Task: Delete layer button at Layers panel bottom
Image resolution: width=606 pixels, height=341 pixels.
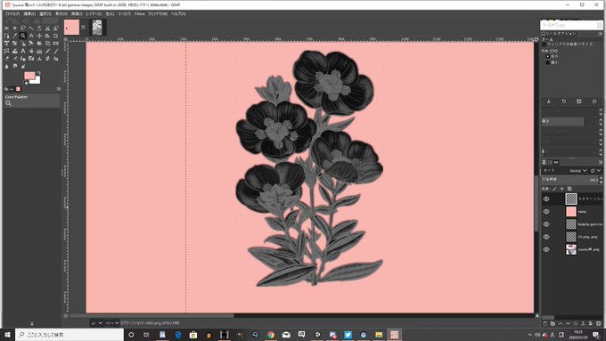Action: [x=599, y=323]
